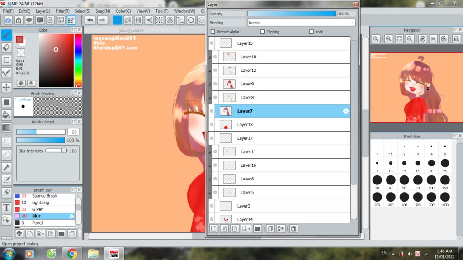Duplicate the layer using Layer panel icon
This screenshot has width=463, height=260.
(x=270, y=229)
